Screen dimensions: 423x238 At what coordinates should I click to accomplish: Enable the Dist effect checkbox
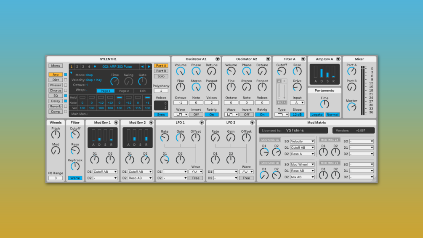point(66,80)
